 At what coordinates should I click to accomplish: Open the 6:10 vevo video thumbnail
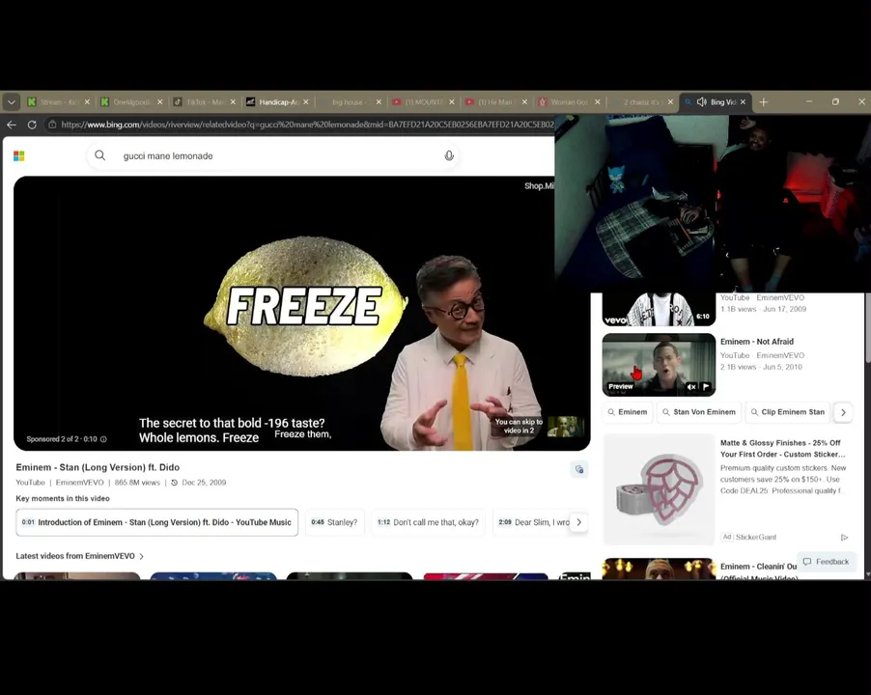click(x=659, y=309)
